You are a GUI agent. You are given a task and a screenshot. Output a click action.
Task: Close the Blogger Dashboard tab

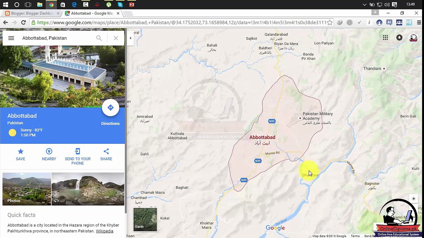(x=58, y=13)
